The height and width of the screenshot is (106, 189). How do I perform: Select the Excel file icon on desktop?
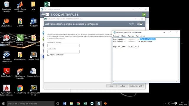coord(47,5)
